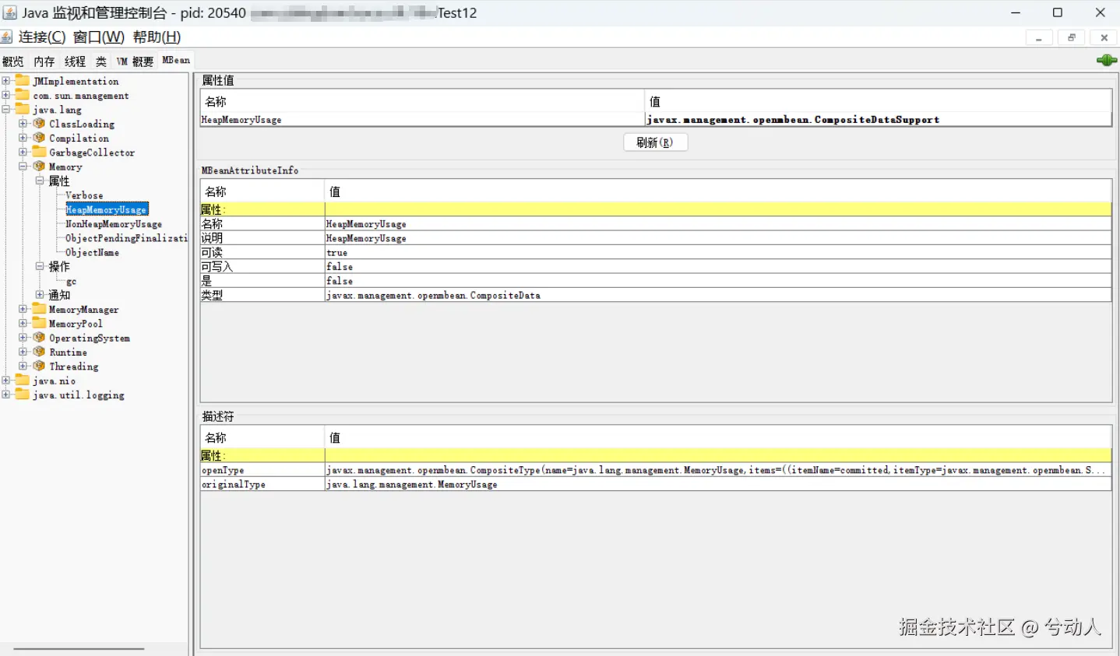
Task: Select the Verbose attribute
Action: click(84, 195)
